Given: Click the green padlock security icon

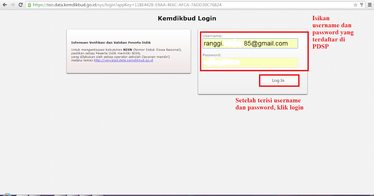Looking at the screenshot, I should (29, 5).
